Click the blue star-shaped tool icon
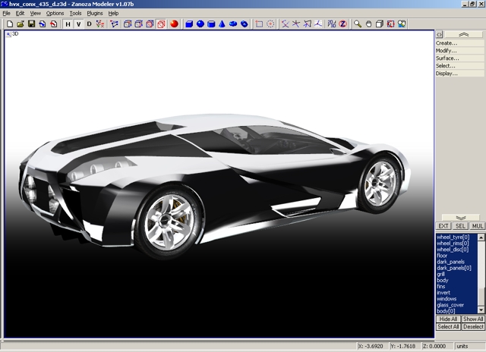 coord(296,24)
